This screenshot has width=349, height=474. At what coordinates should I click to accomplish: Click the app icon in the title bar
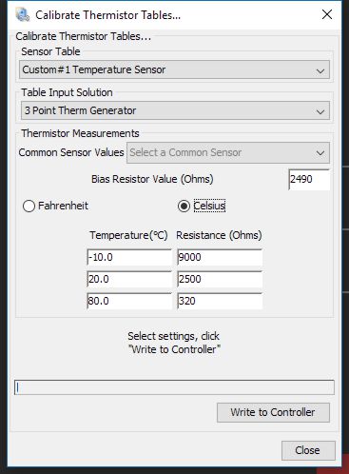22,15
